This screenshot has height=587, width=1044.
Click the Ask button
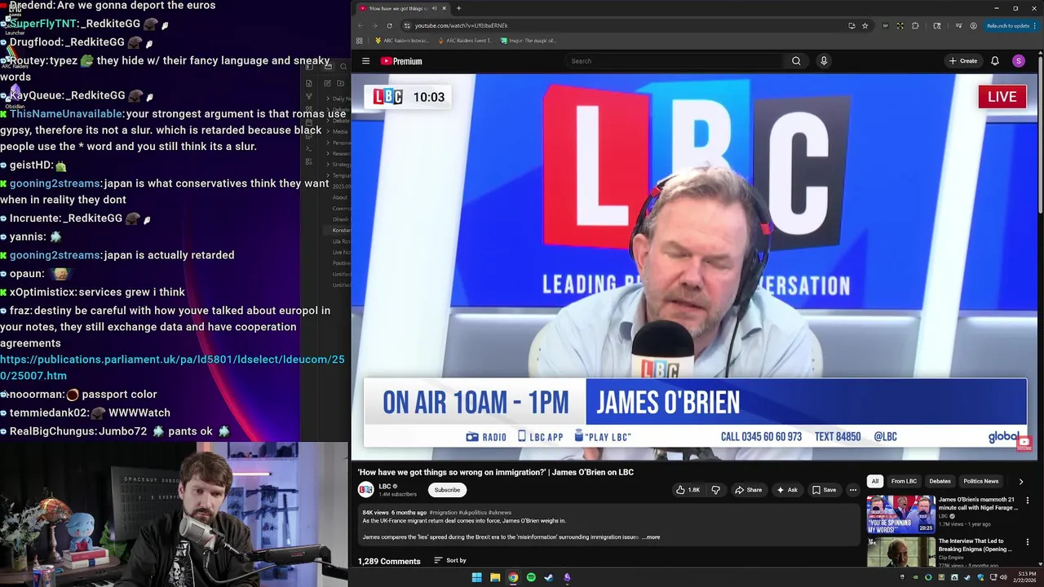[x=787, y=490]
